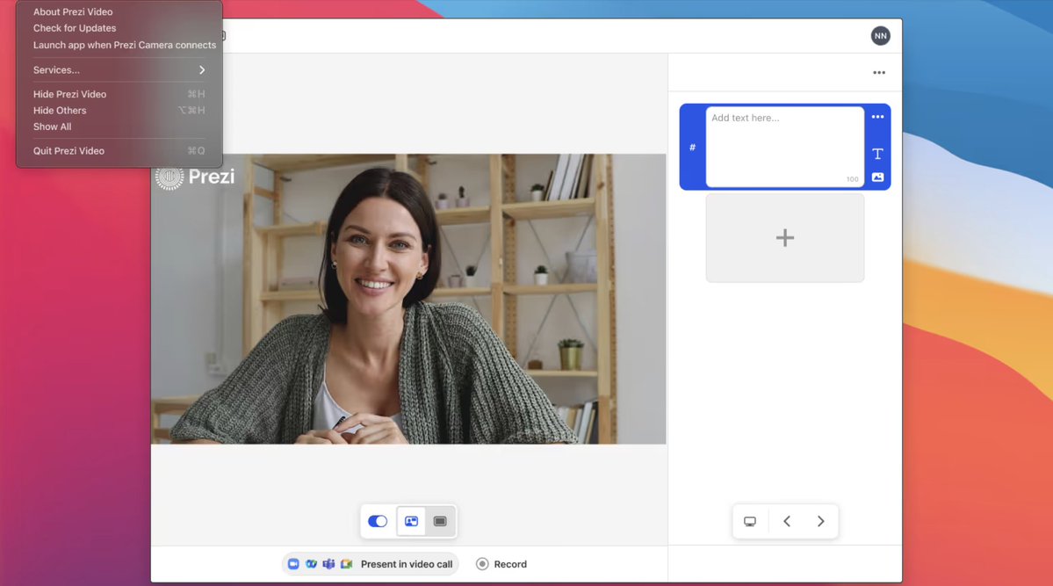Choose Check for Updates
Image resolution: width=1053 pixels, height=586 pixels.
[x=74, y=27]
